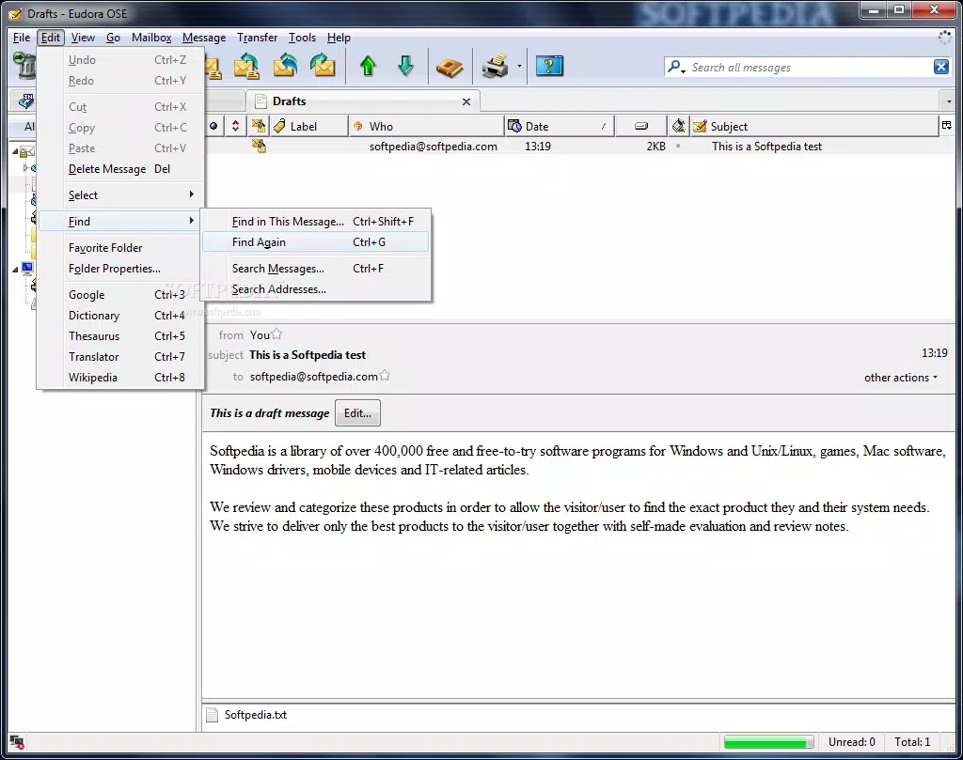This screenshot has width=963, height=760.
Task: Choose Thesaurus from the Edit menu
Action: click(x=121, y=336)
